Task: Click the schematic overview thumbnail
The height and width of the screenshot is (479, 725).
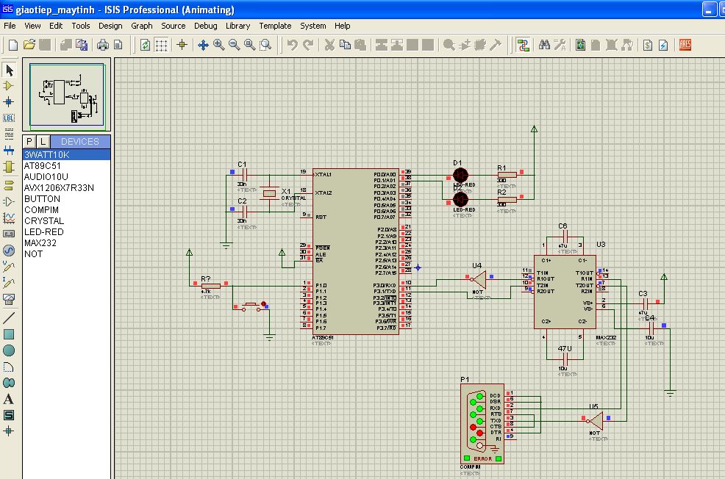Action: (68, 96)
